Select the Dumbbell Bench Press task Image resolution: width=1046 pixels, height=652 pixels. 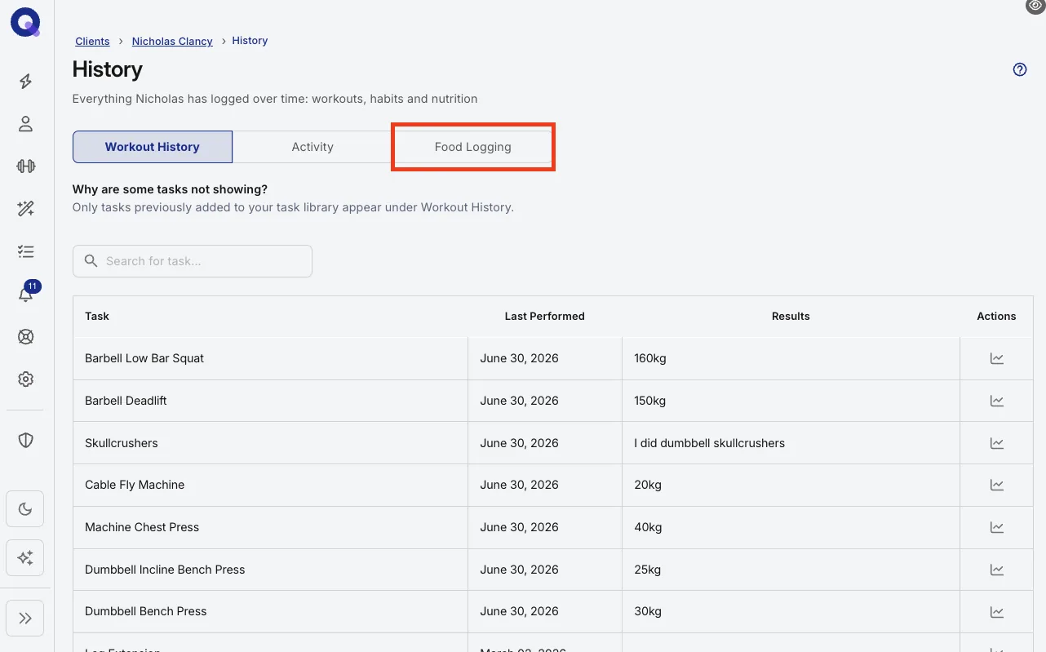coord(146,611)
